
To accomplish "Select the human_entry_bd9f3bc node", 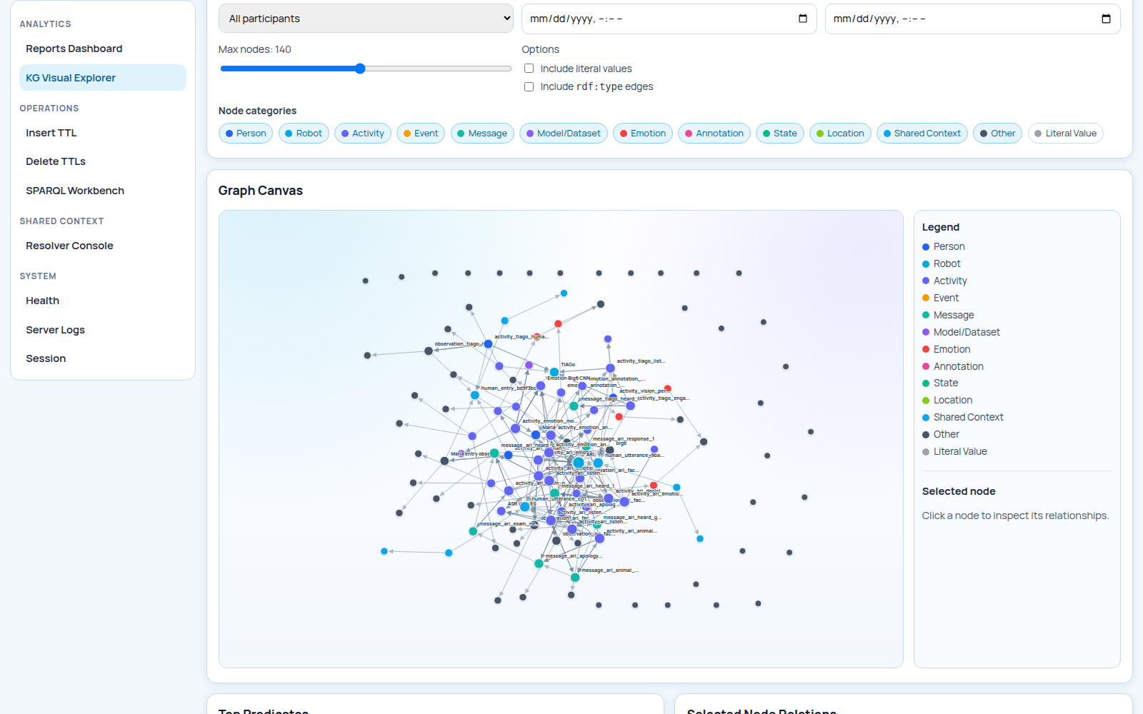I will pyautogui.click(x=475, y=395).
